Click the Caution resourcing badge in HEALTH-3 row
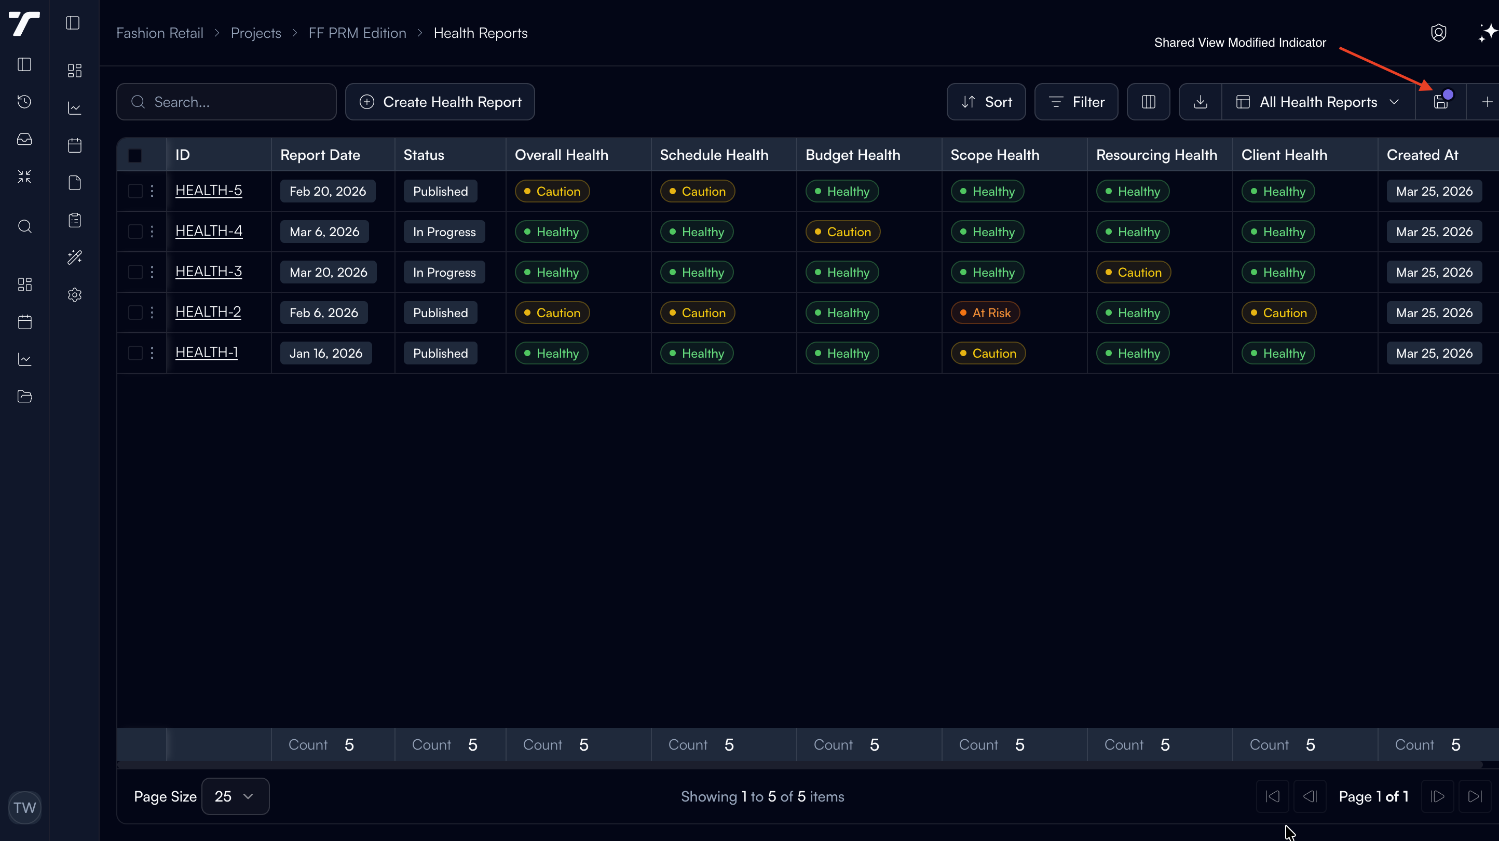The width and height of the screenshot is (1499, 841). tap(1133, 272)
